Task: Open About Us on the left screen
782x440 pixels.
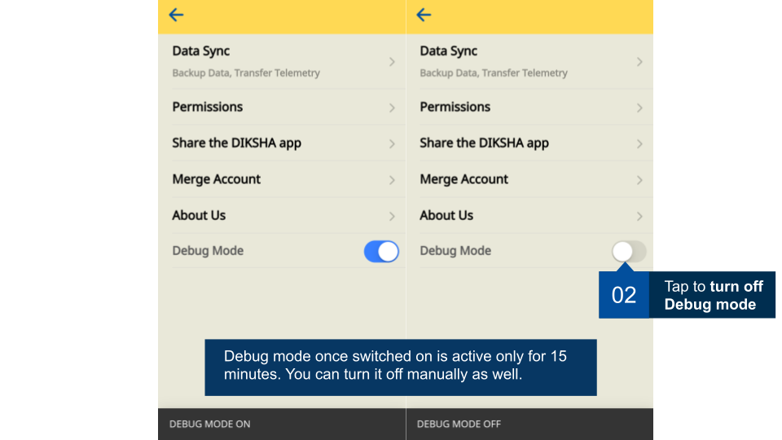Action: (199, 215)
